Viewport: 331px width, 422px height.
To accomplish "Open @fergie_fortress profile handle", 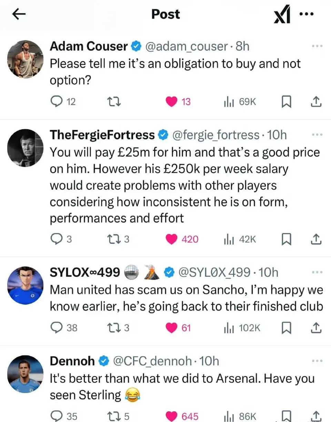I will tap(215, 135).
